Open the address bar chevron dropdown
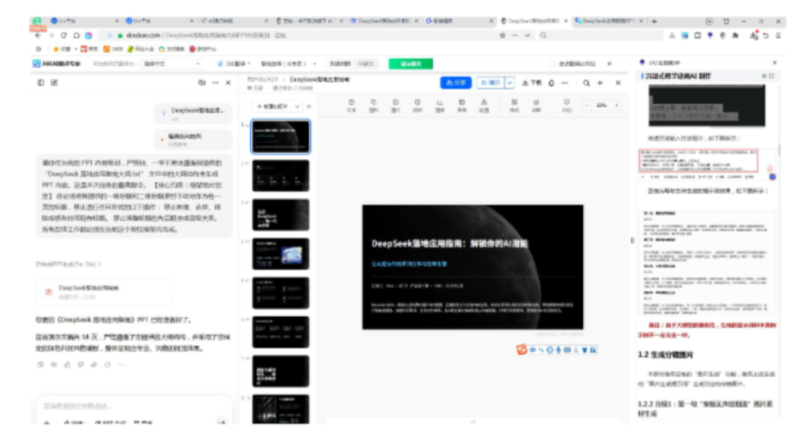Screen dimensions: 796x439 (528, 36)
